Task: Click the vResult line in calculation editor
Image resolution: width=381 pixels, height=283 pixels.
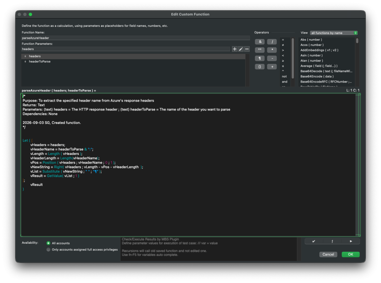Action: click(x=36, y=185)
